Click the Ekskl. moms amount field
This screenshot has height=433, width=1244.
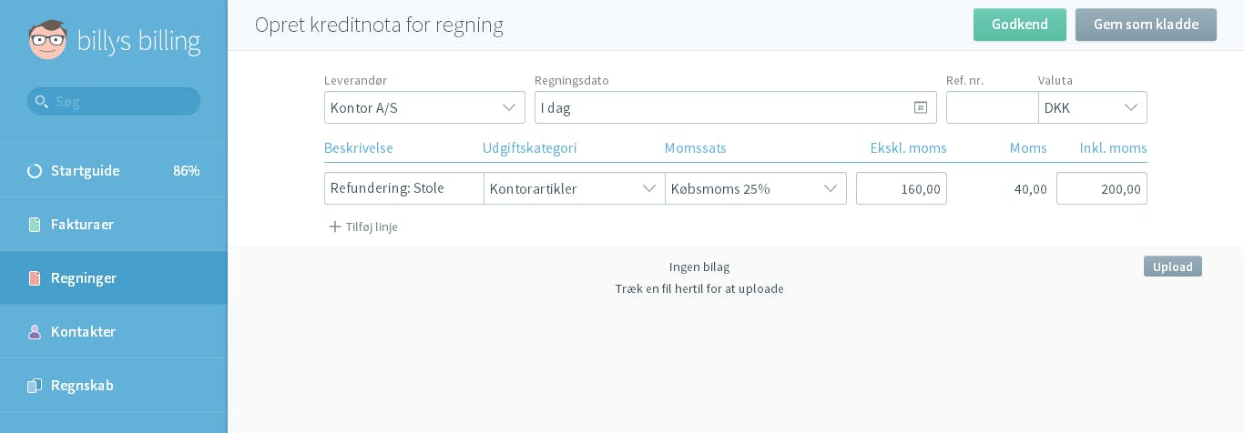point(902,188)
